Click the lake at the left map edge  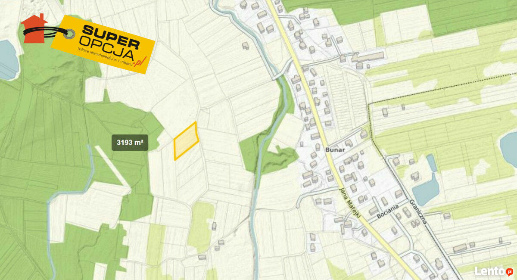coord(8,60)
